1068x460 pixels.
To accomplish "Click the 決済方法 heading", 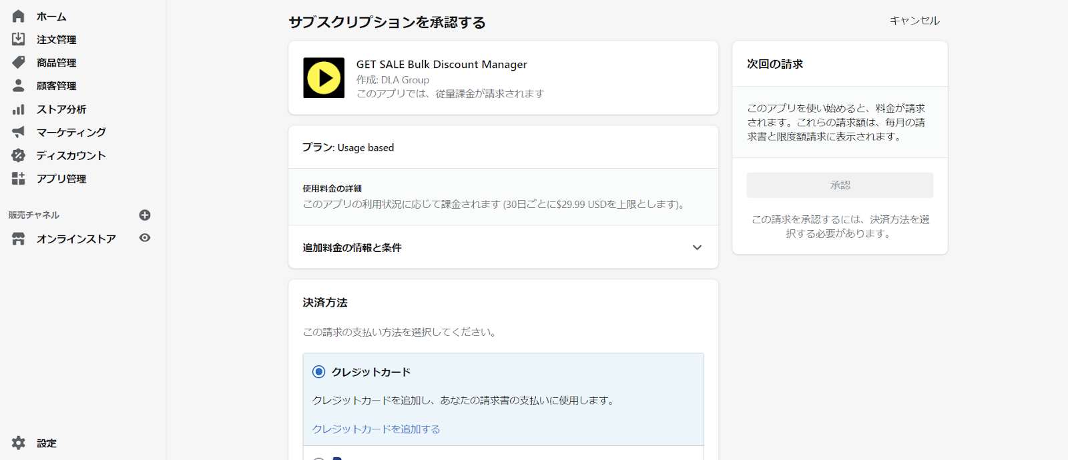I will coord(325,303).
